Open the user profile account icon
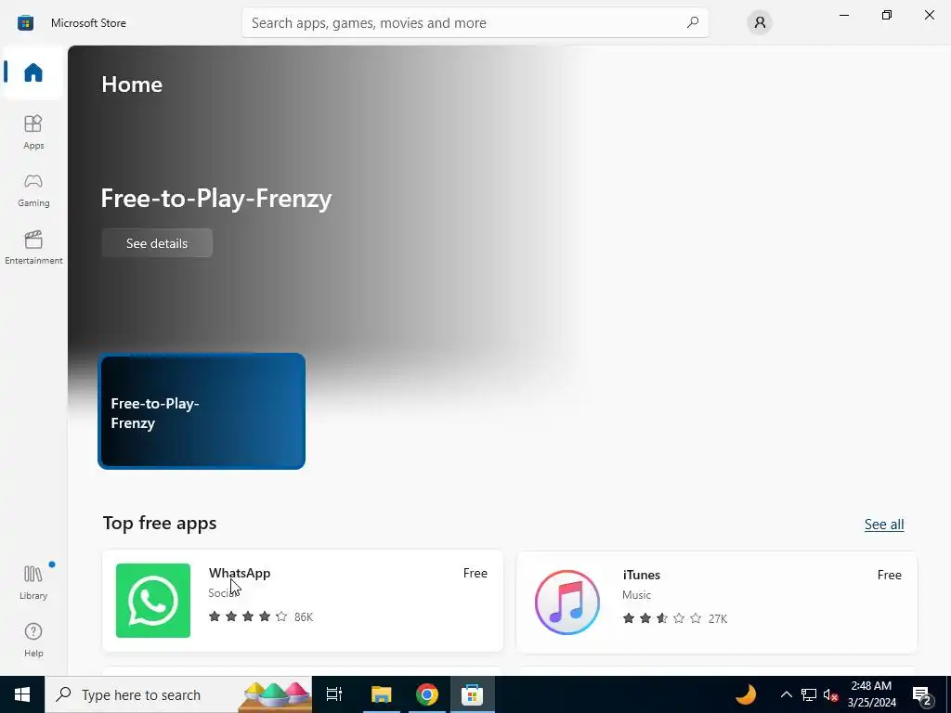The width and height of the screenshot is (951, 713). [760, 22]
